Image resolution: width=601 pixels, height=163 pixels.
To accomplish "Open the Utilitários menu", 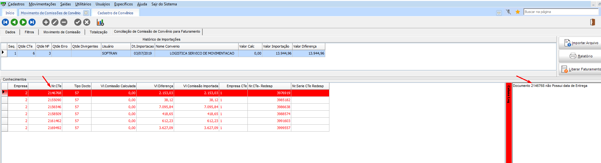I will 83,4.
